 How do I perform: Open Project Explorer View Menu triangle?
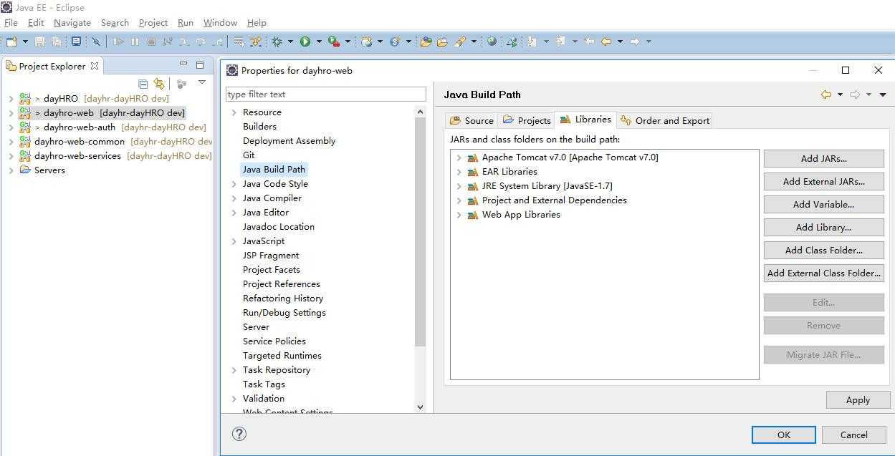[202, 82]
